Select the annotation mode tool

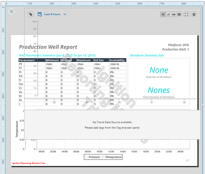tap(179, 14)
